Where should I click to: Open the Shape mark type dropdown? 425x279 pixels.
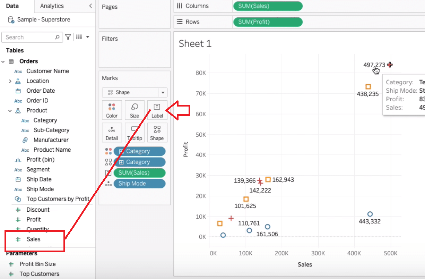(x=163, y=93)
